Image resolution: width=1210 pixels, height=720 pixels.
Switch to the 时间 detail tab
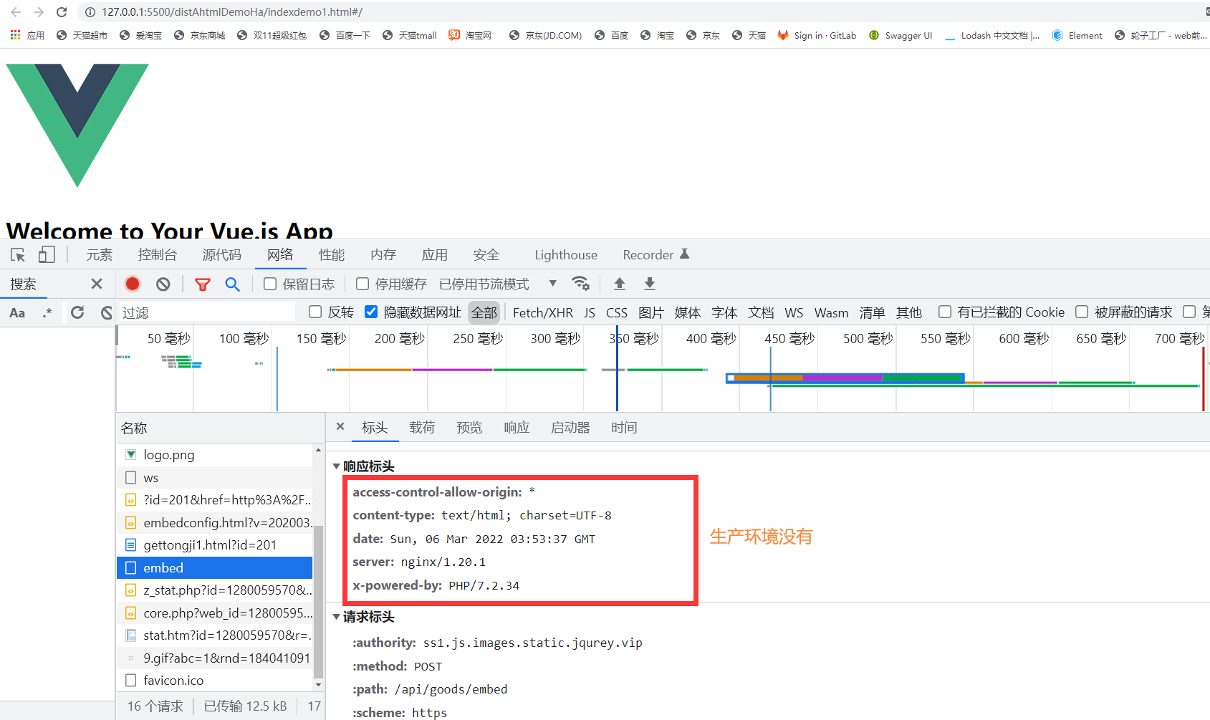(624, 428)
